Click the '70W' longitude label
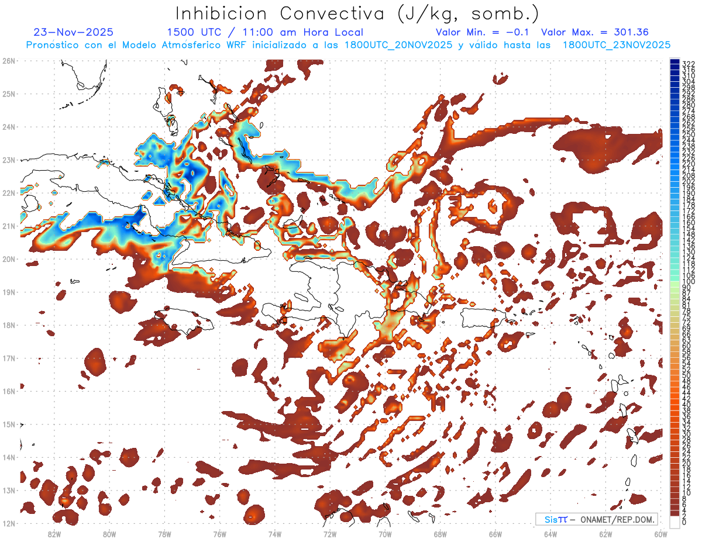 (x=385, y=534)
